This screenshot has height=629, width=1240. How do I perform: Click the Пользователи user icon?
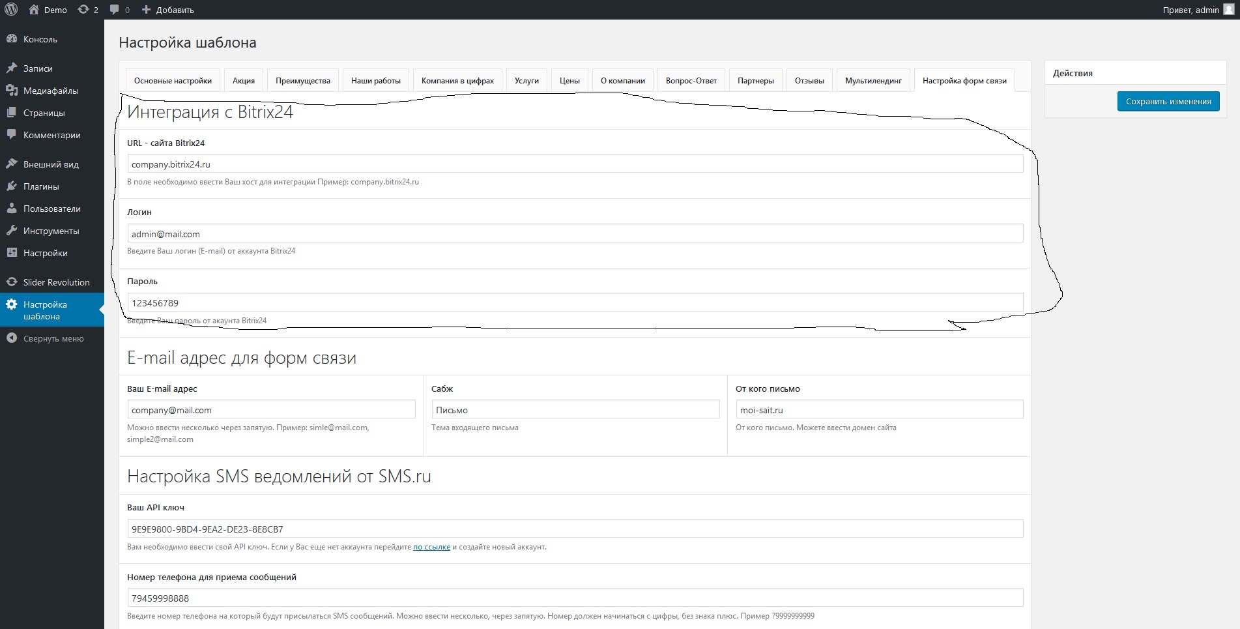click(11, 209)
